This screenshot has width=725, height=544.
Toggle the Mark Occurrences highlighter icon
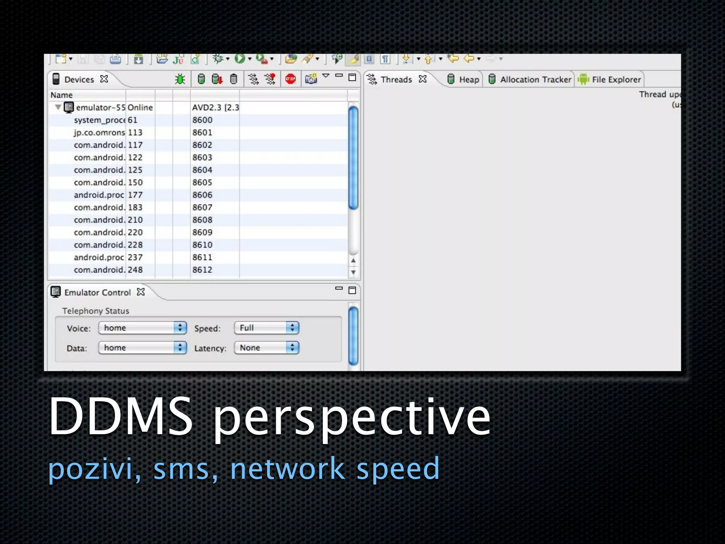(353, 59)
